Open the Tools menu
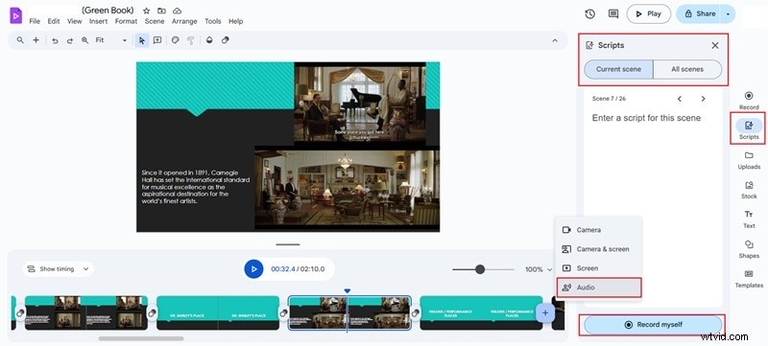This screenshot has width=768, height=346. 213,21
